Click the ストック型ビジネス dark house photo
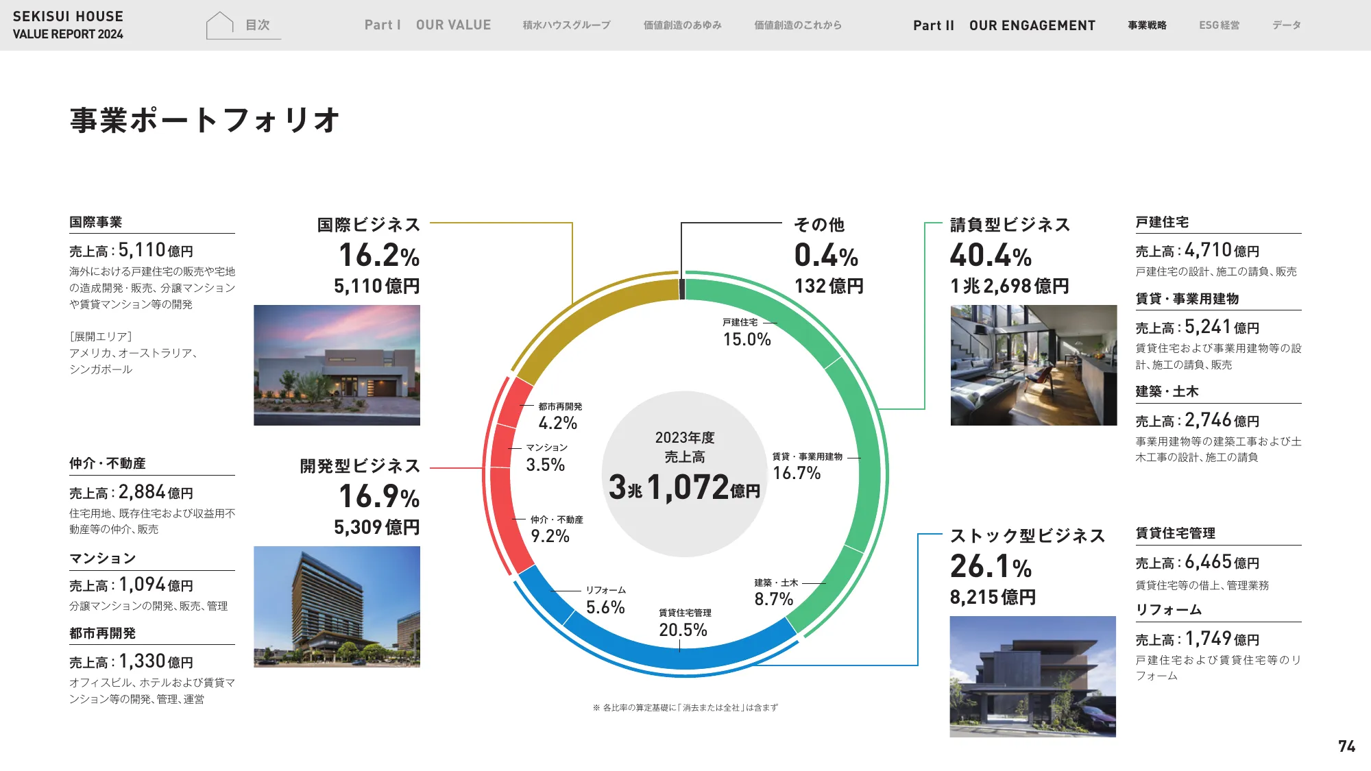The width and height of the screenshot is (1371, 771). coord(1032,676)
